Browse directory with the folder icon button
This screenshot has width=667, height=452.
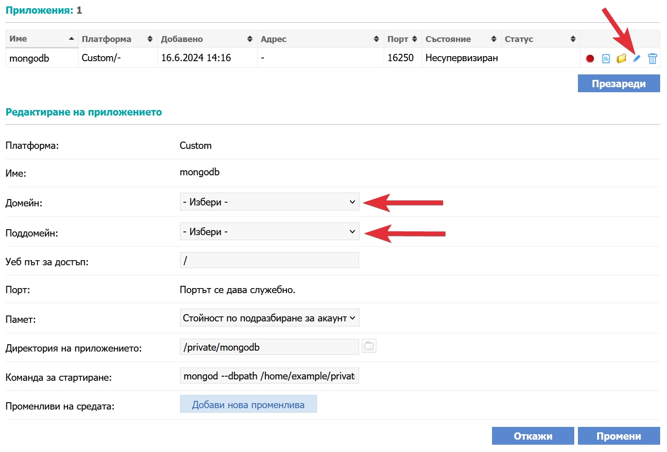click(x=369, y=346)
